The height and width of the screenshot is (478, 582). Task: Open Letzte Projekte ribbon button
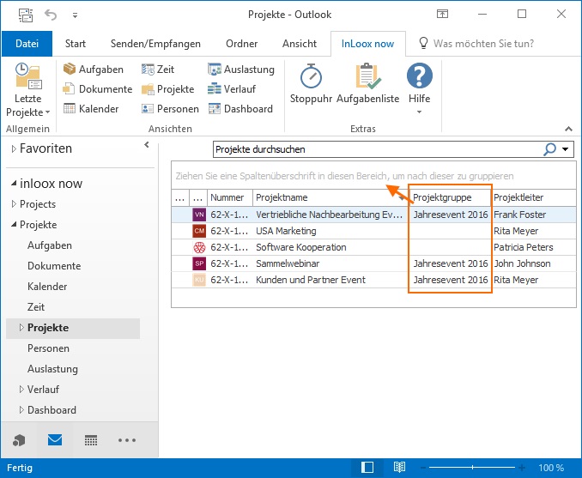pyautogui.click(x=27, y=90)
